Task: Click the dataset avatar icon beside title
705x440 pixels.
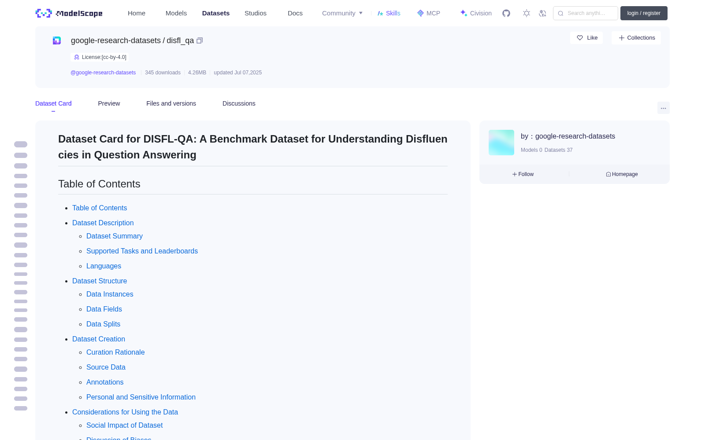Action: 57,40
